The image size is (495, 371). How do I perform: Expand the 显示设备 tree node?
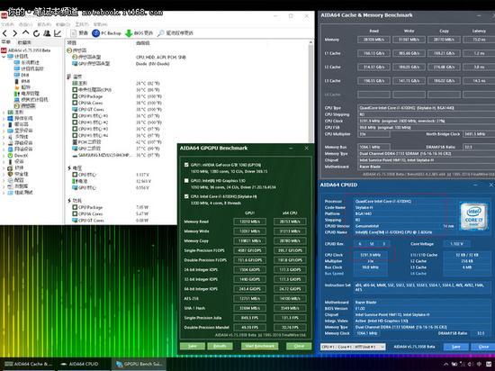4,131
